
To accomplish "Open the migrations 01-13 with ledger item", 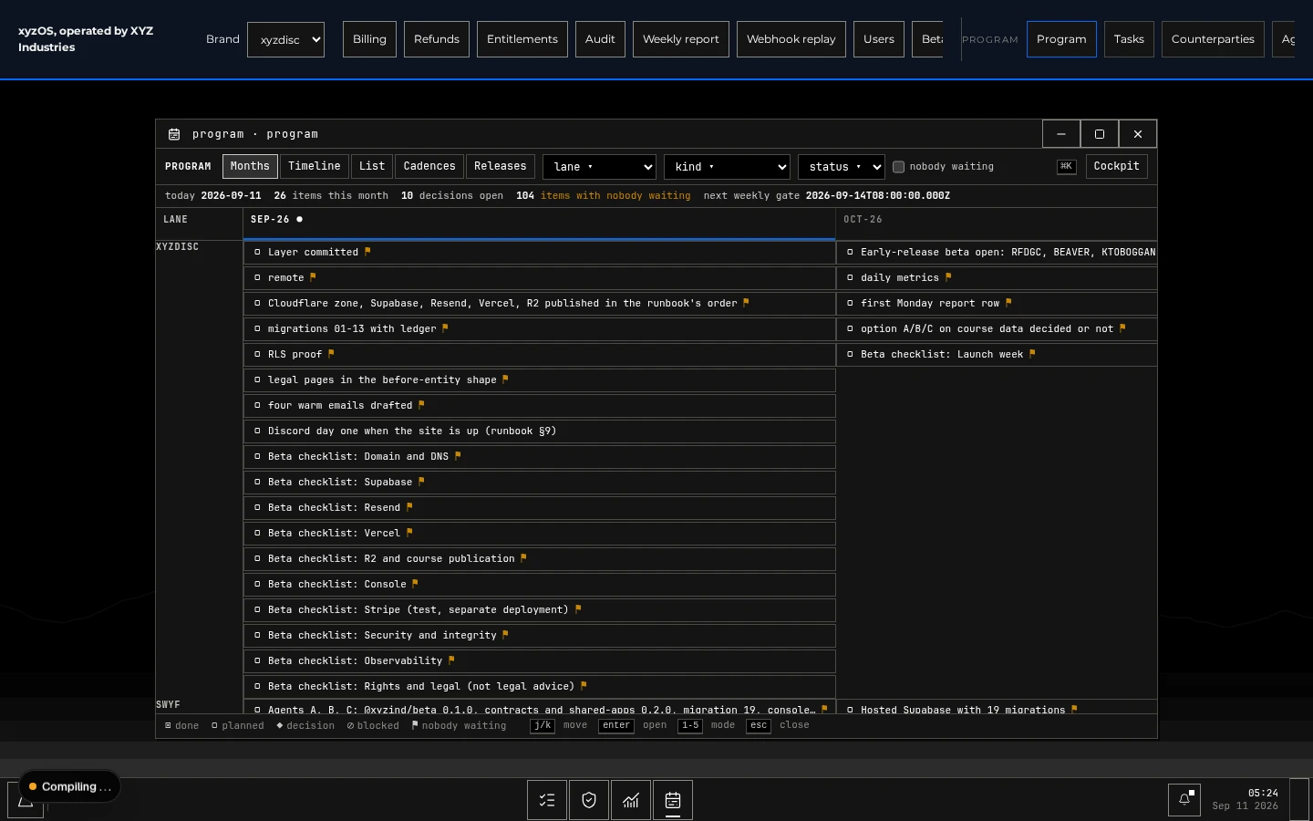I will 540,328.
